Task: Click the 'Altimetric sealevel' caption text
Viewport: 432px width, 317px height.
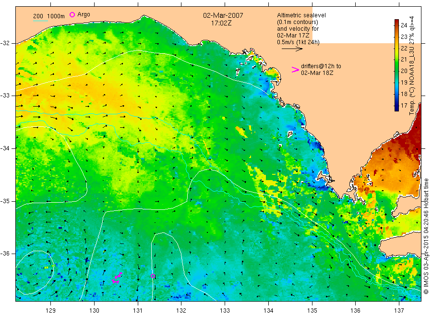Action: pos(301,15)
